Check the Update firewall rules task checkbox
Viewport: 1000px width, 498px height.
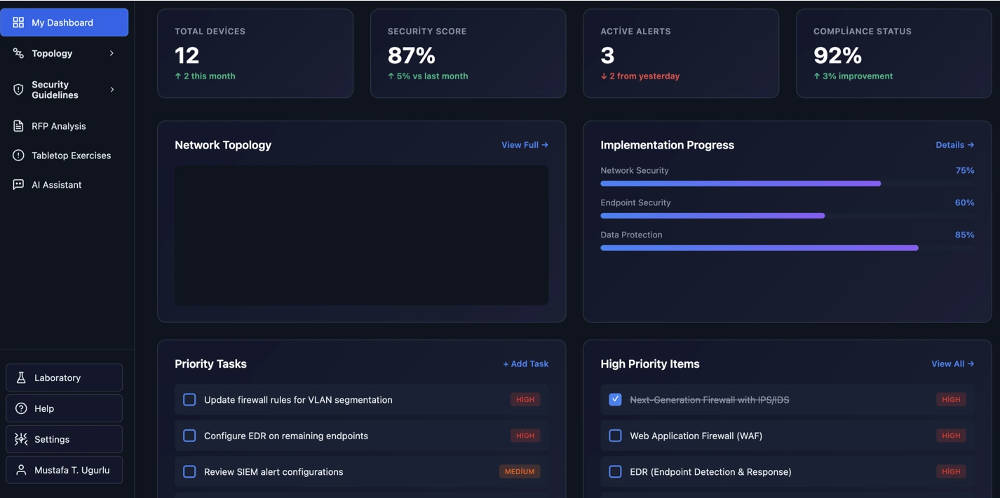pos(189,399)
